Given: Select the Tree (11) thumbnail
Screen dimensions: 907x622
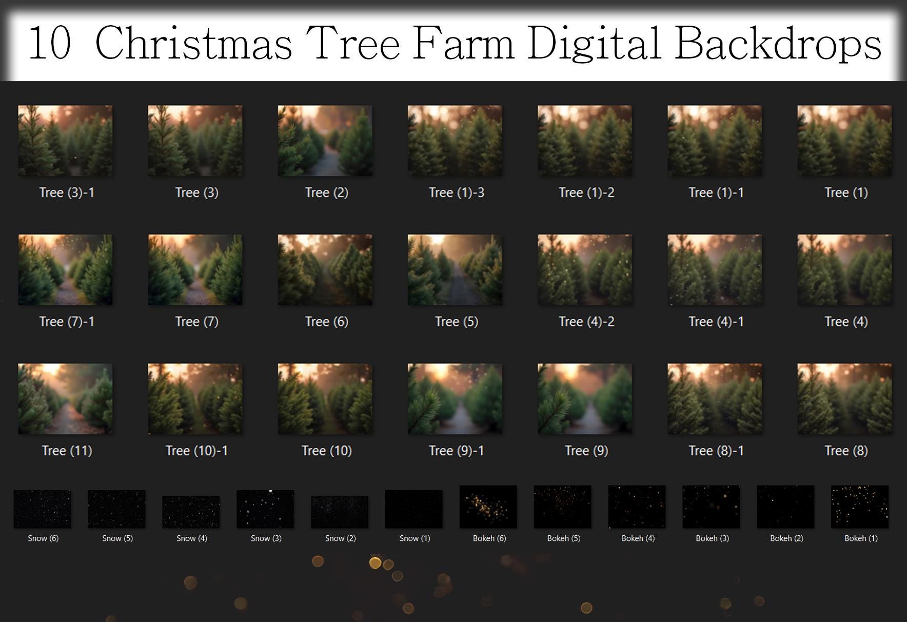Looking at the screenshot, I should point(65,399).
